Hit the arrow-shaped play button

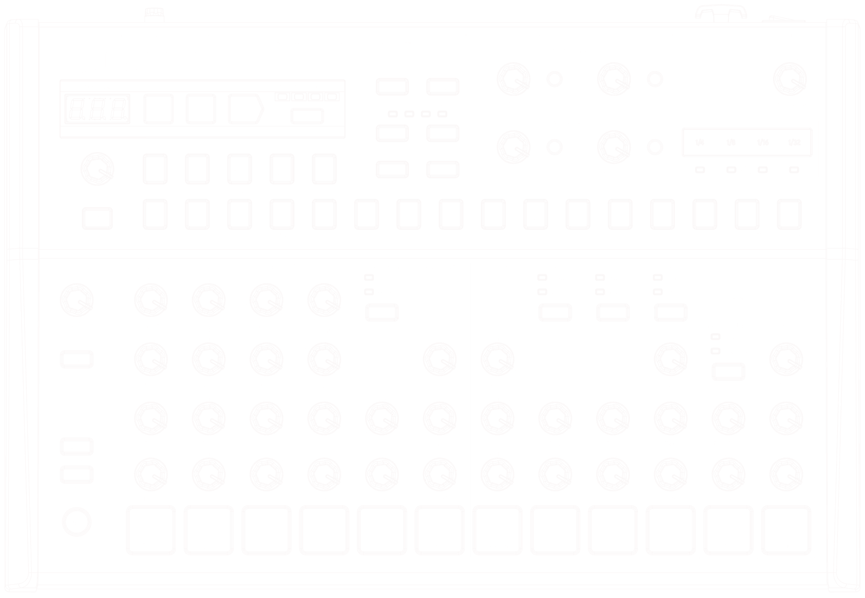pos(246,109)
